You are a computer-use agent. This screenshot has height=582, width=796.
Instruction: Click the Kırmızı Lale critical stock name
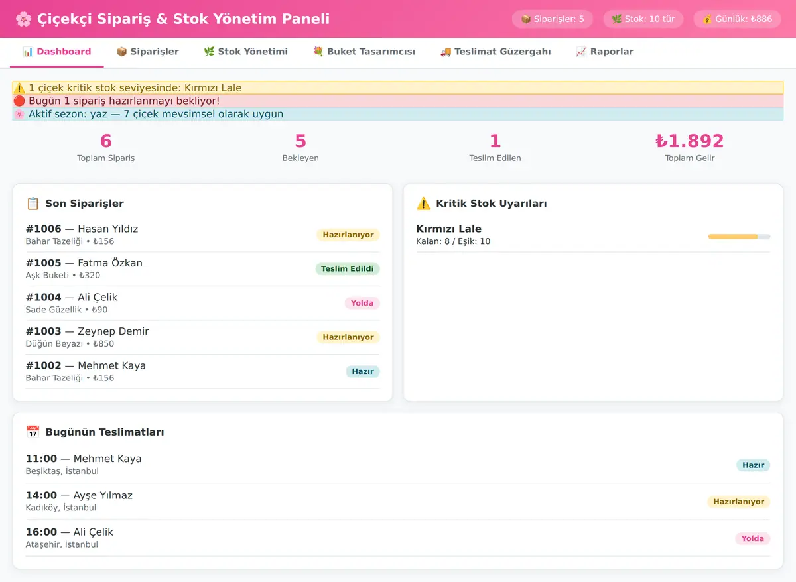[x=449, y=229]
